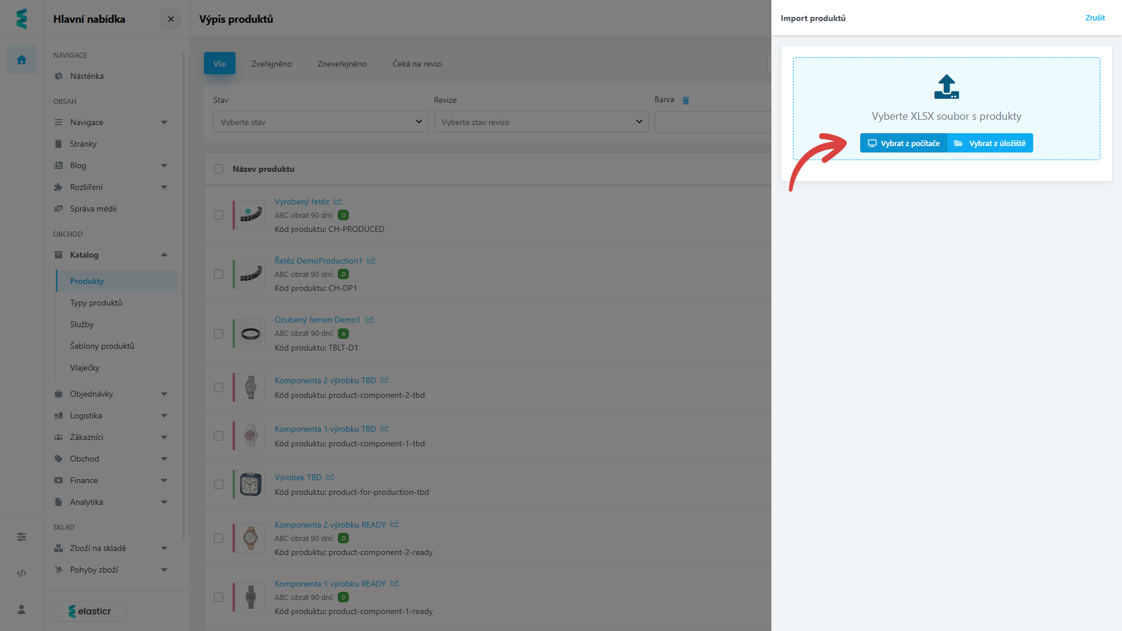Screen dimensions: 1122x631
Task: Click Zrušit link in import panel
Action: point(1095,18)
